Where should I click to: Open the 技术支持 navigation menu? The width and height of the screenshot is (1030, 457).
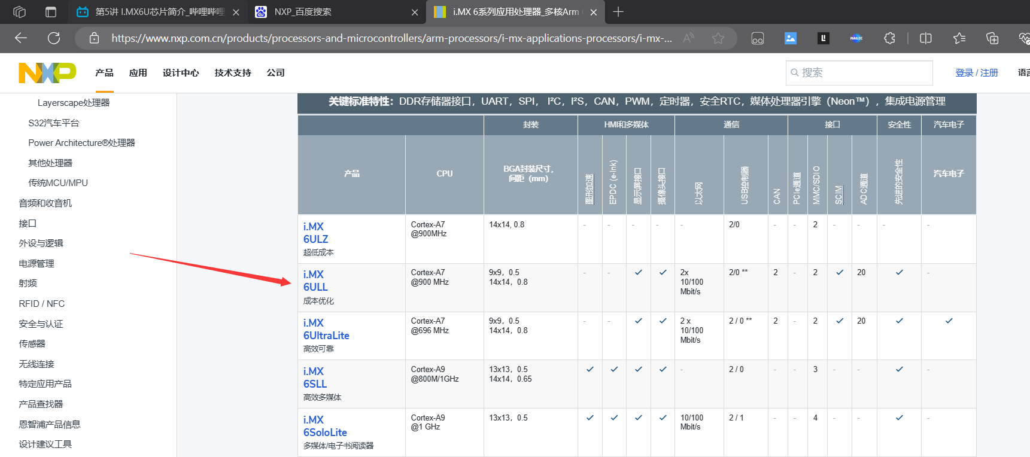click(233, 72)
